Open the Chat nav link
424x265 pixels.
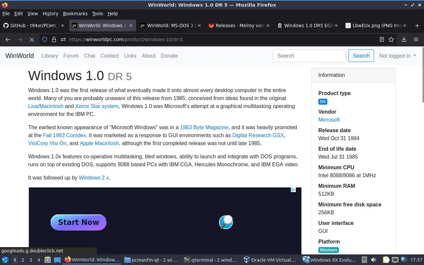pos(89,56)
